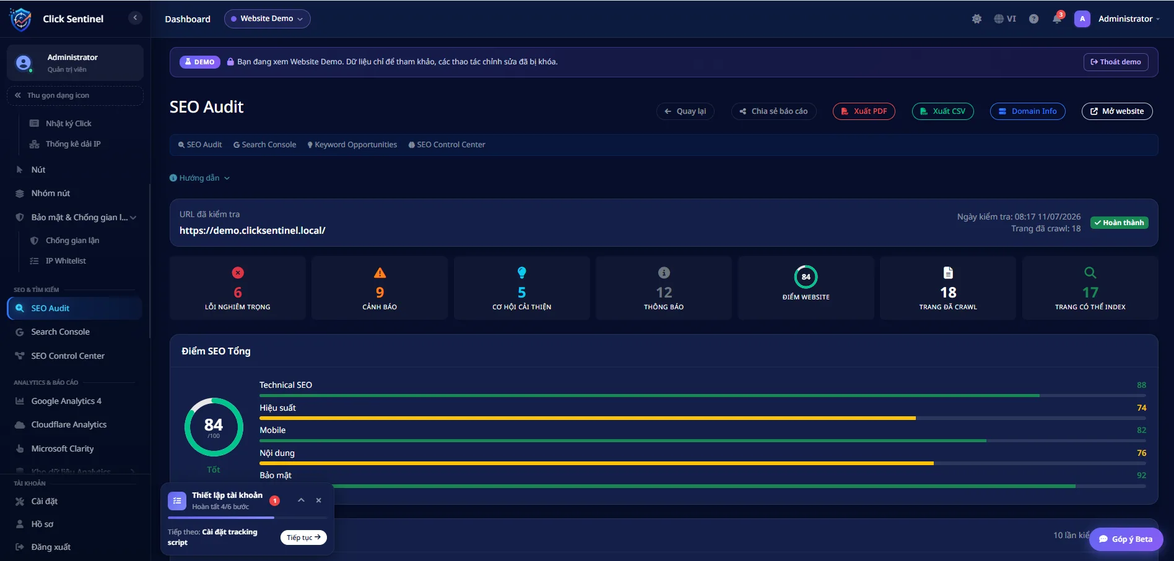This screenshot has height=561, width=1174.
Task: Click the sidebar Administrator profile avatar
Action: 24,63
